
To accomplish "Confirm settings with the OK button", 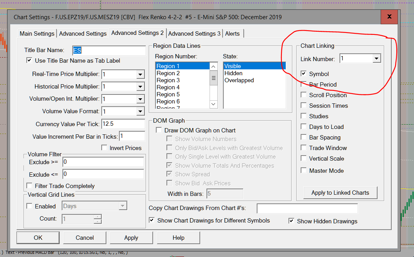I will click(x=38, y=238).
